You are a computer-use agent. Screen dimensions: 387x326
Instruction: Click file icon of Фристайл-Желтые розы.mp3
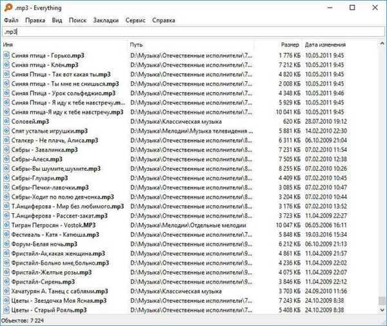[x=6, y=273]
